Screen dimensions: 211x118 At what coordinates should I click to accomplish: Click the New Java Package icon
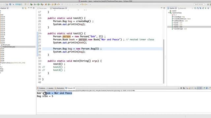(46, 4)
